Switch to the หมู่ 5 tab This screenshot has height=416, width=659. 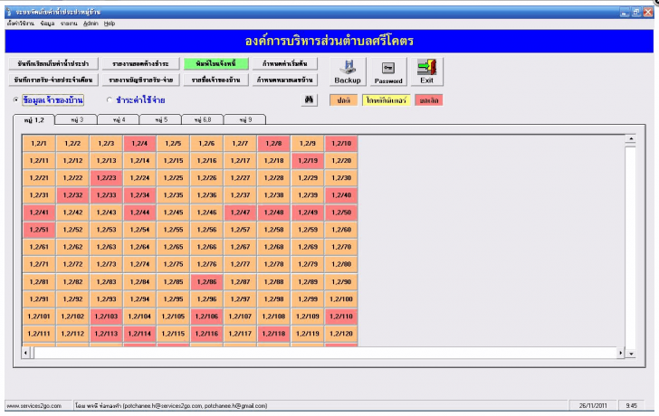(x=160, y=119)
